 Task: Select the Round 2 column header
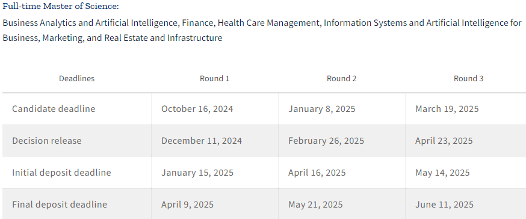point(341,78)
